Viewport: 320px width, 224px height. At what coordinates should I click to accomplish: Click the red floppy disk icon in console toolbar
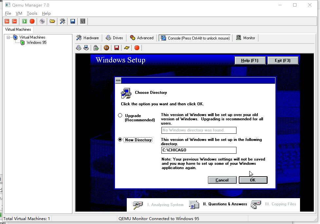point(117,48)
